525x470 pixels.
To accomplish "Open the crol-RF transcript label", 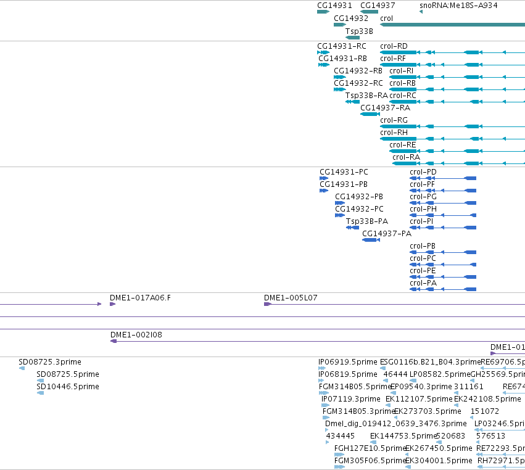I will (393, 58).
